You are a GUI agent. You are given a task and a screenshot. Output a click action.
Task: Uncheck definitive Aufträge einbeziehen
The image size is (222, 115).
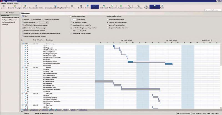(108, 22)
